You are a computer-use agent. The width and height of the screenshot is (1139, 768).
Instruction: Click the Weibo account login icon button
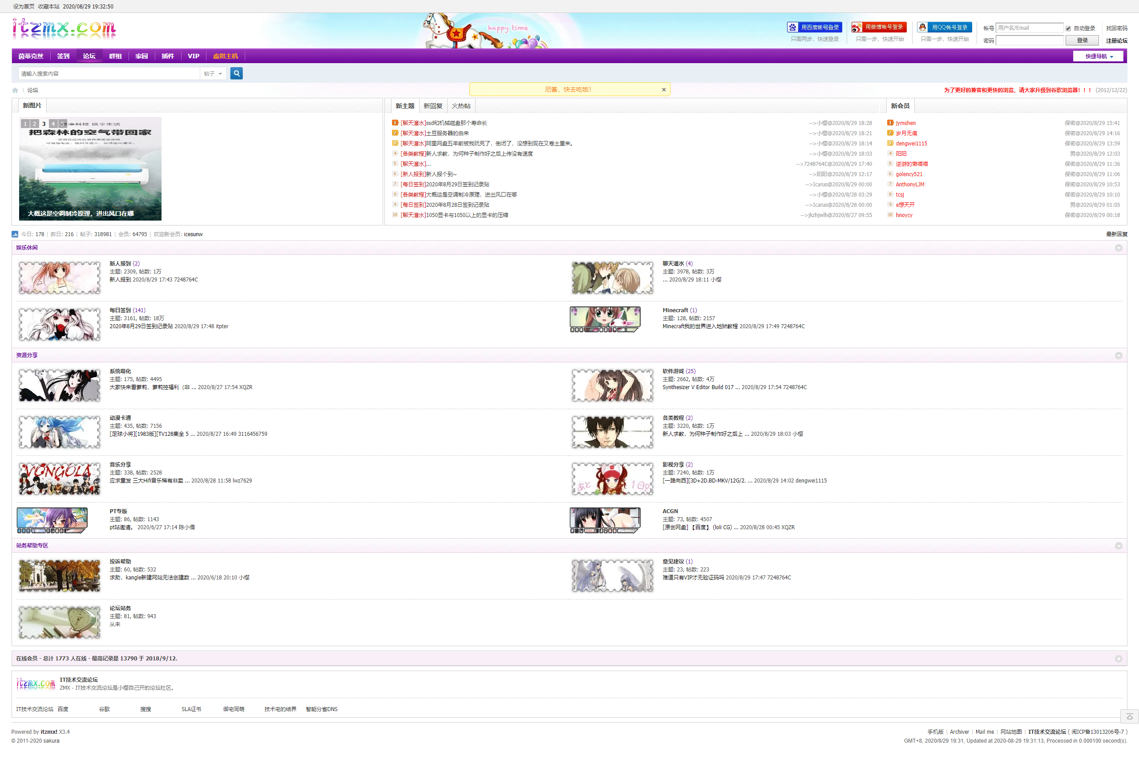[x=878, y=28]
